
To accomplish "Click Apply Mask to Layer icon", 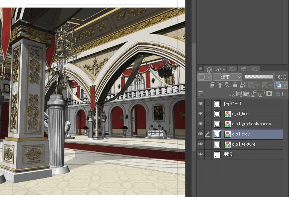I will tap(277, 94).
